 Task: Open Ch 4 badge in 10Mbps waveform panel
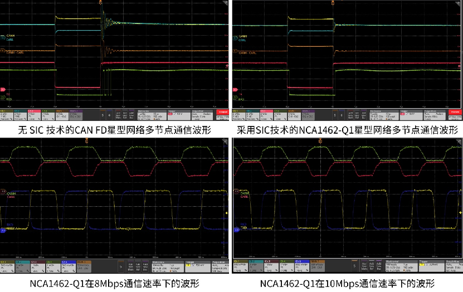(287, 266)
